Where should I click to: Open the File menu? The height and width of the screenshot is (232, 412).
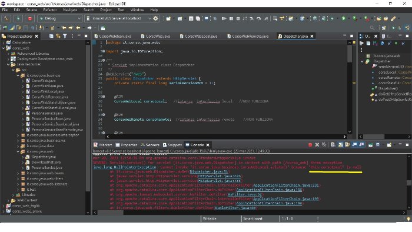[5, 10]
